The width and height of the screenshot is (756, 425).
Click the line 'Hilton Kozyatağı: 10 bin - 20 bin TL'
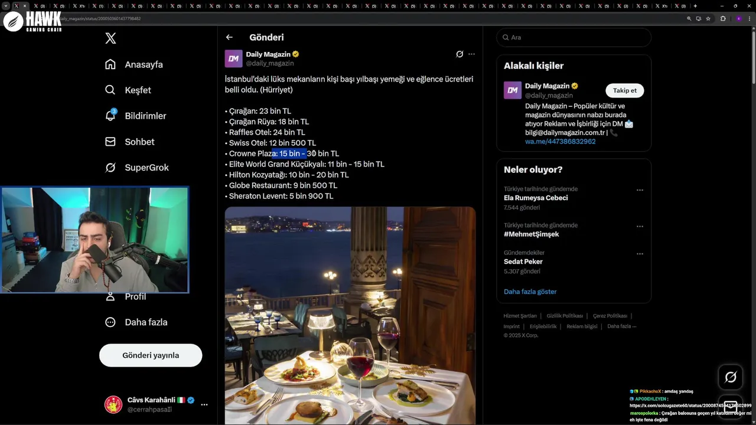tap(286, 175)
